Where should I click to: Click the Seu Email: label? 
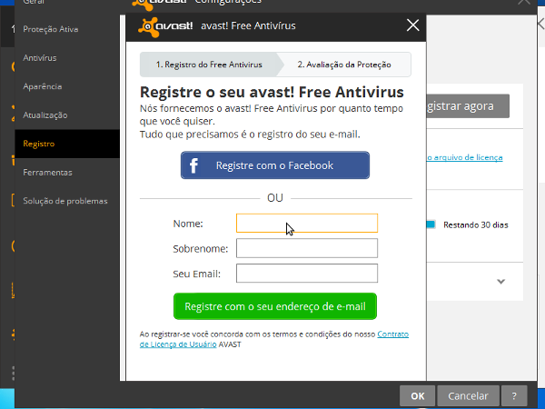tap(197, 274)
